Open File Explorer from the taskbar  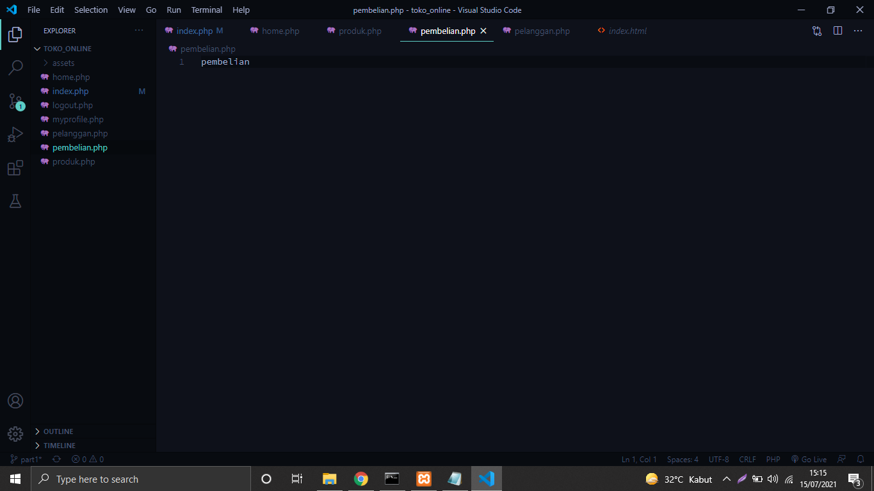[330, 479]
